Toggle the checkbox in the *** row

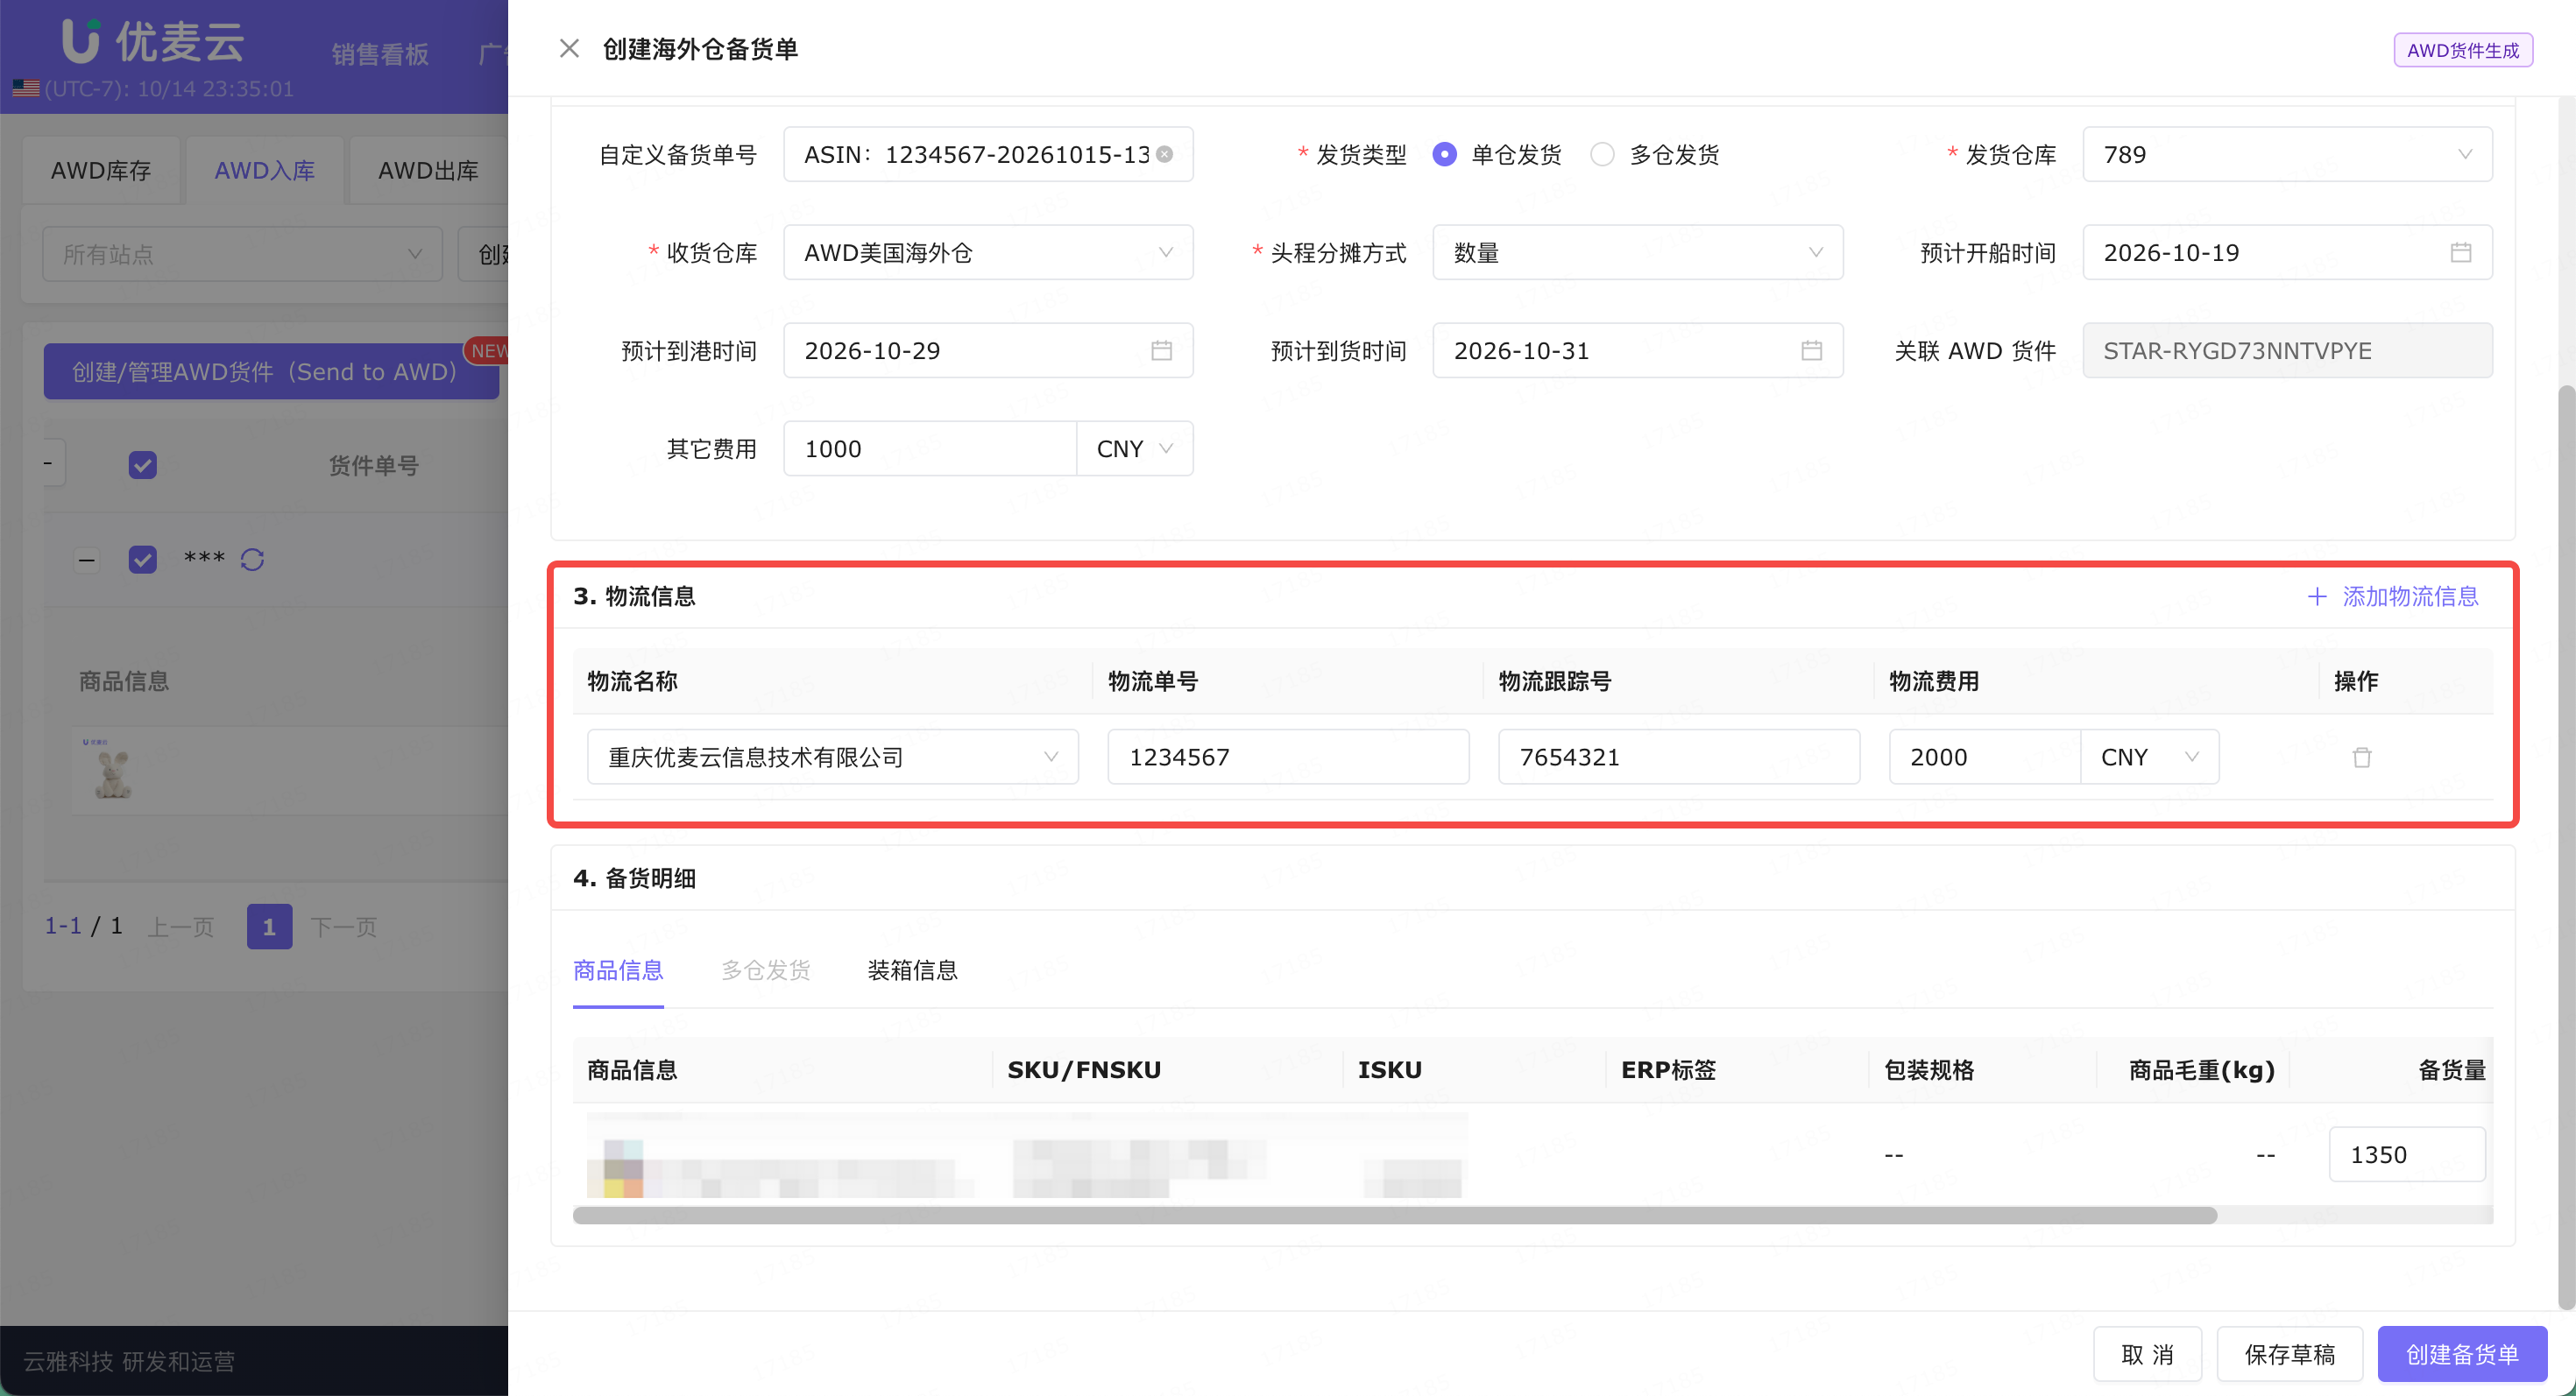pyautogui.click(x=142, y=559)
